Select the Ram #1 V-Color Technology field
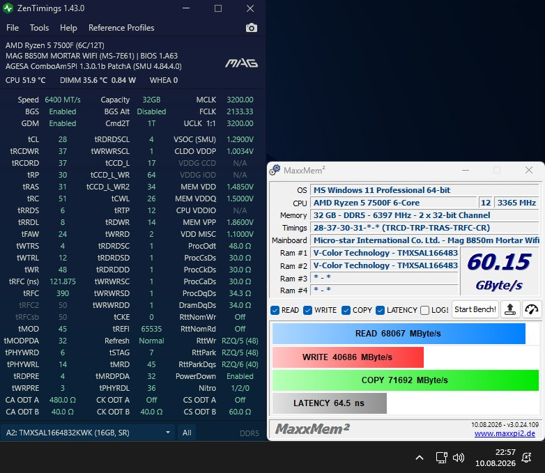The height and width of the screenshot is (473, 545). click(x=385, y=253)
